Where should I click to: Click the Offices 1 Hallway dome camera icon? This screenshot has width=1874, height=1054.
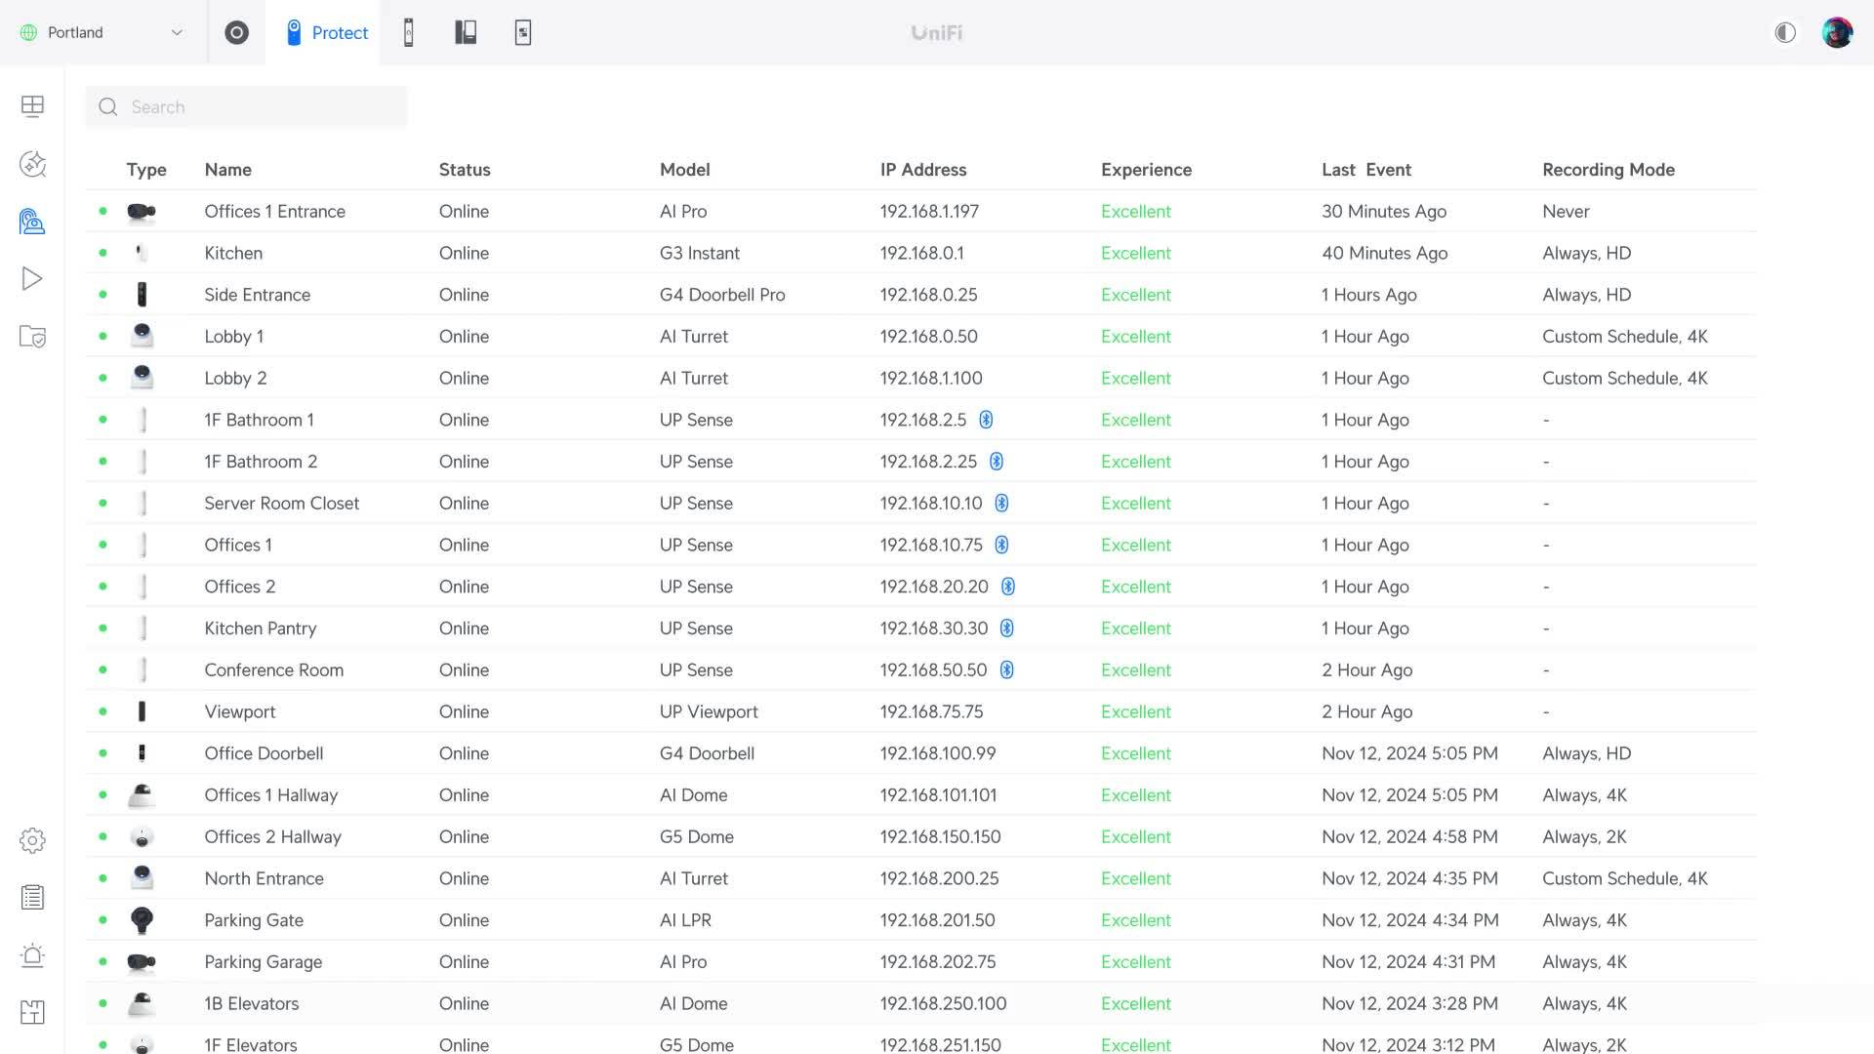(x=142, y=795)
